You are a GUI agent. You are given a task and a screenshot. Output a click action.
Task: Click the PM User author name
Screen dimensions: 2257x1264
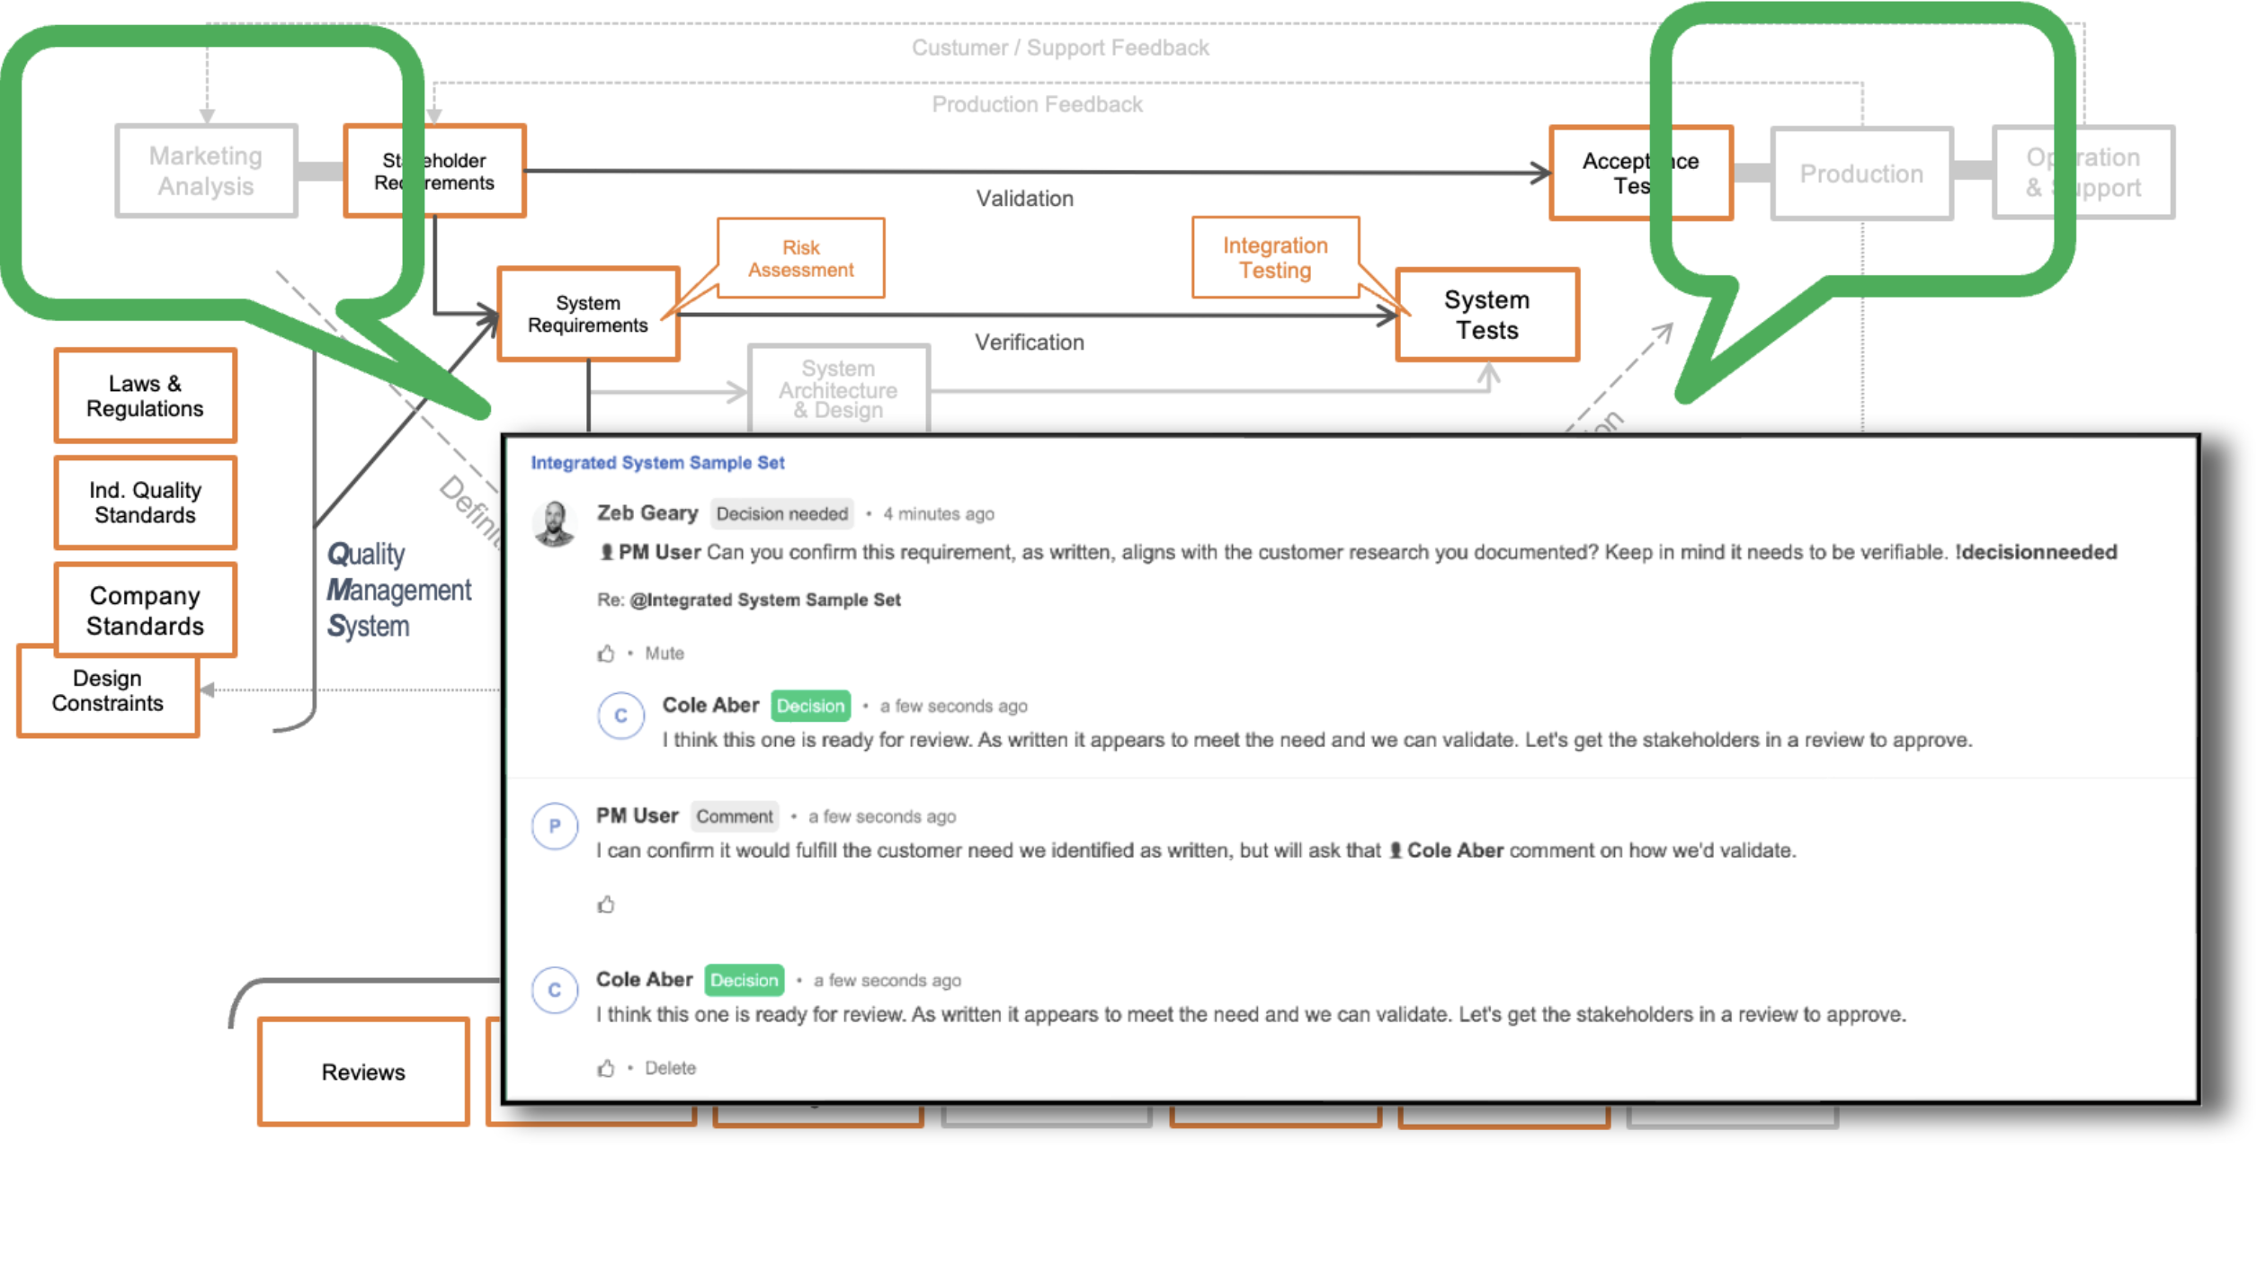coord(637,815)
